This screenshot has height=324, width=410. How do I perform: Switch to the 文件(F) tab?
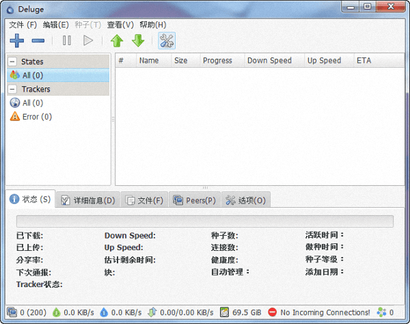pos(144,200)
